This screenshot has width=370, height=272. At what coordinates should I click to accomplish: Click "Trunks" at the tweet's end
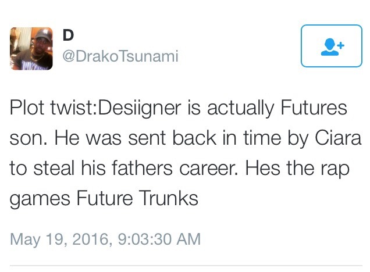click(x=169, y=198)
